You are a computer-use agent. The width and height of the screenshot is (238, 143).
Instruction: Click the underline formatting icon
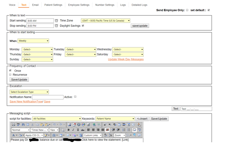78,130
